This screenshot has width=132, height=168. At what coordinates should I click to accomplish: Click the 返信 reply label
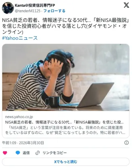(x=26, y=153)
